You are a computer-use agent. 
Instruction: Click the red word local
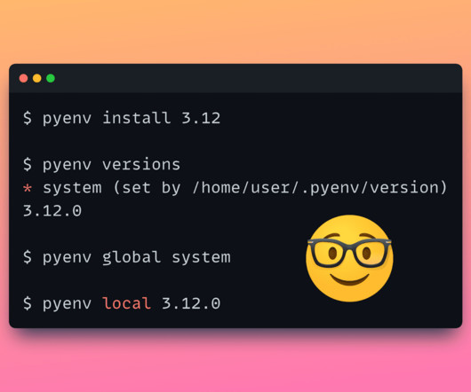click(126, 303)
